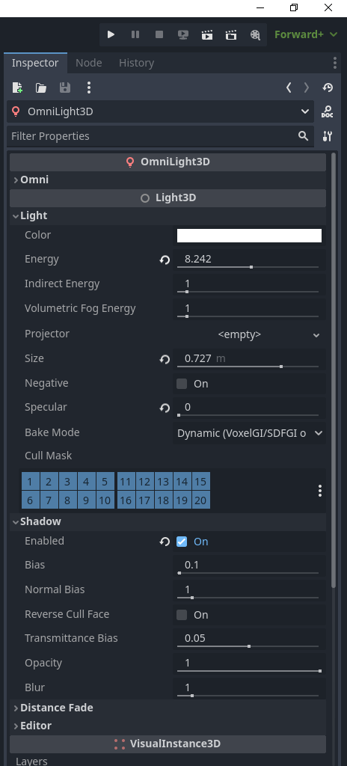
Task: Reset the Energy value to default
Action: coord(165,260)
